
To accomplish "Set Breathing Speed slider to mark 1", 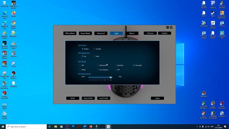I will [x=90, y=80].
